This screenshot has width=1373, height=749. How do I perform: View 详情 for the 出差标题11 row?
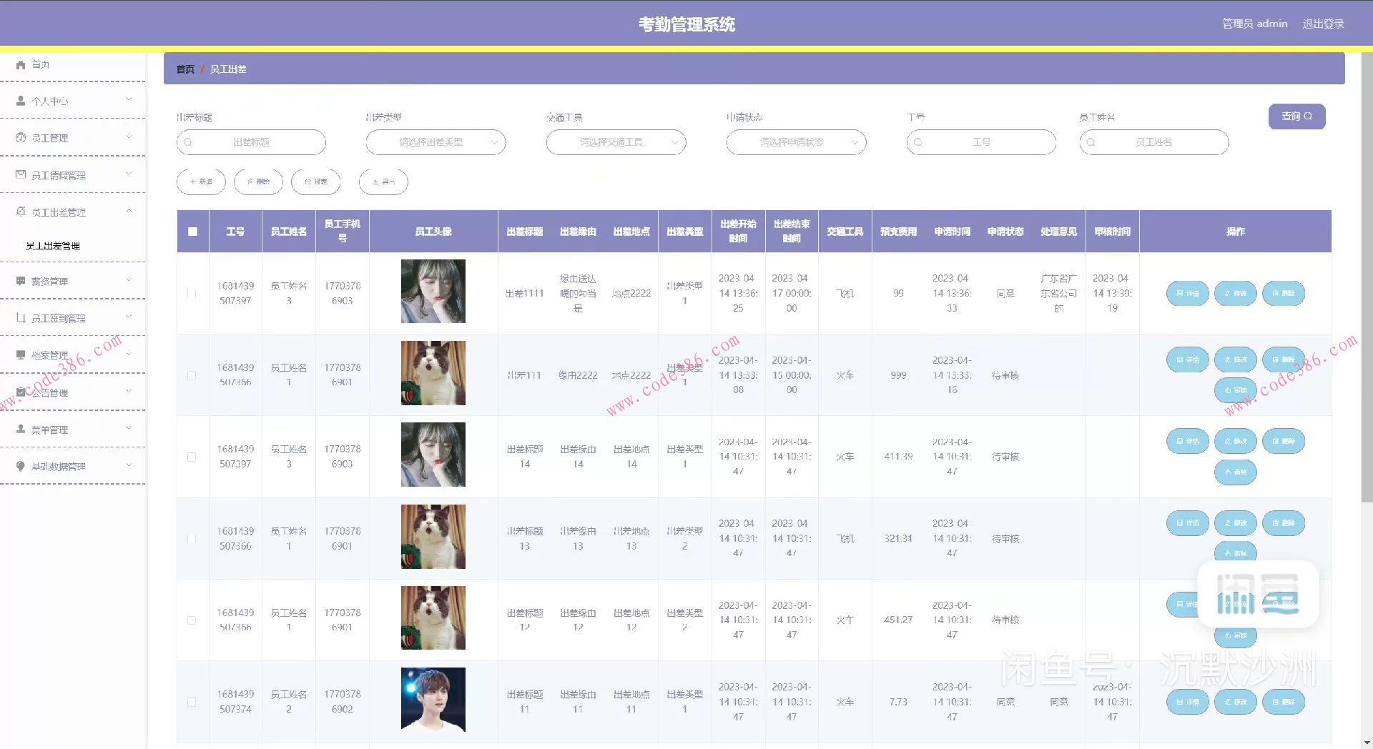1188,702
